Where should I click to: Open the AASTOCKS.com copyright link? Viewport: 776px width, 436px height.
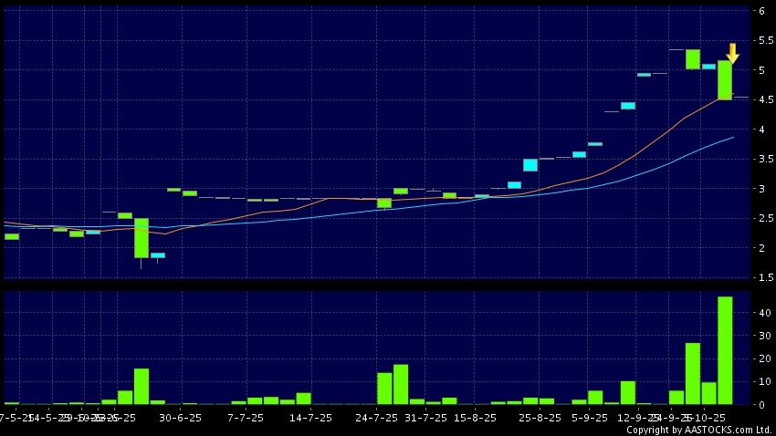(x=698, y=430)
